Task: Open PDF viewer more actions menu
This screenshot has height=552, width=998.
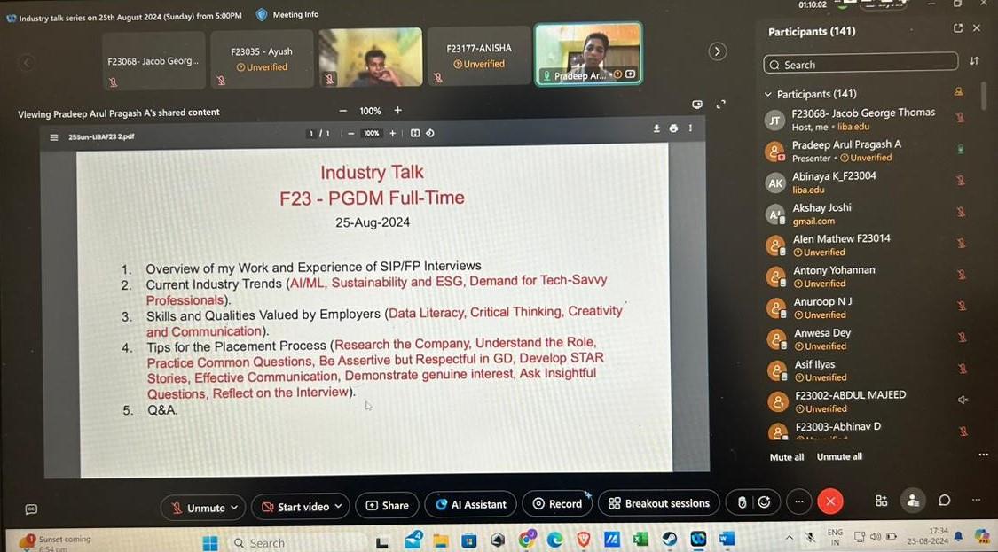Action: click(x=690, y=128)
